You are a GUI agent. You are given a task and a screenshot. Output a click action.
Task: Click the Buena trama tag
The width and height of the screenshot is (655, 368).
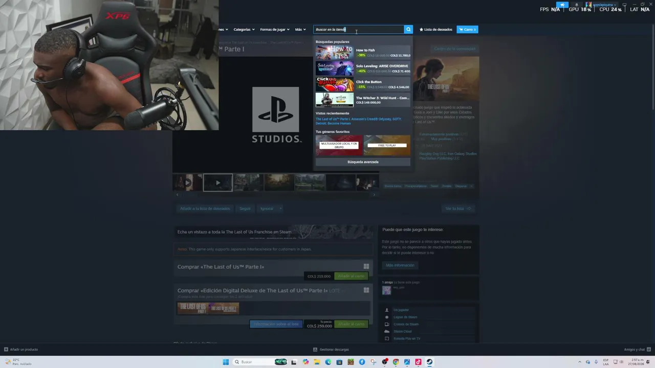pyautogui.click(x=393, y=186)
